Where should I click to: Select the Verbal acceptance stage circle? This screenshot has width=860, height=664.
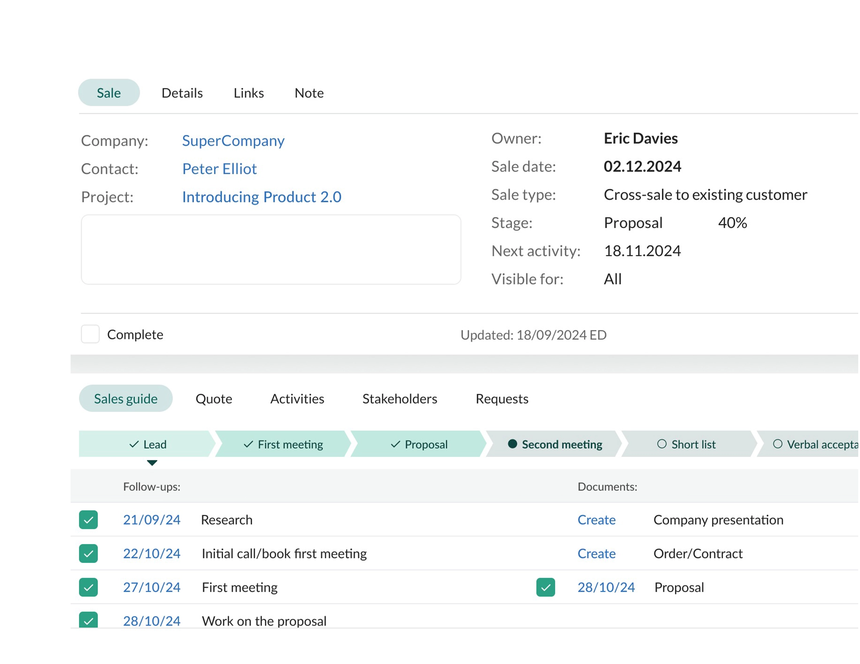coord(778,443)
